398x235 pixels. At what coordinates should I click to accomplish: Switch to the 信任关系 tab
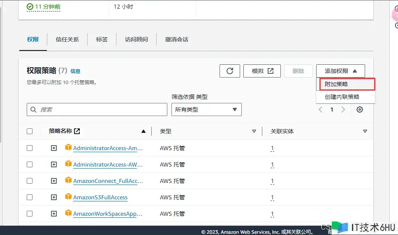pos(67,39)
